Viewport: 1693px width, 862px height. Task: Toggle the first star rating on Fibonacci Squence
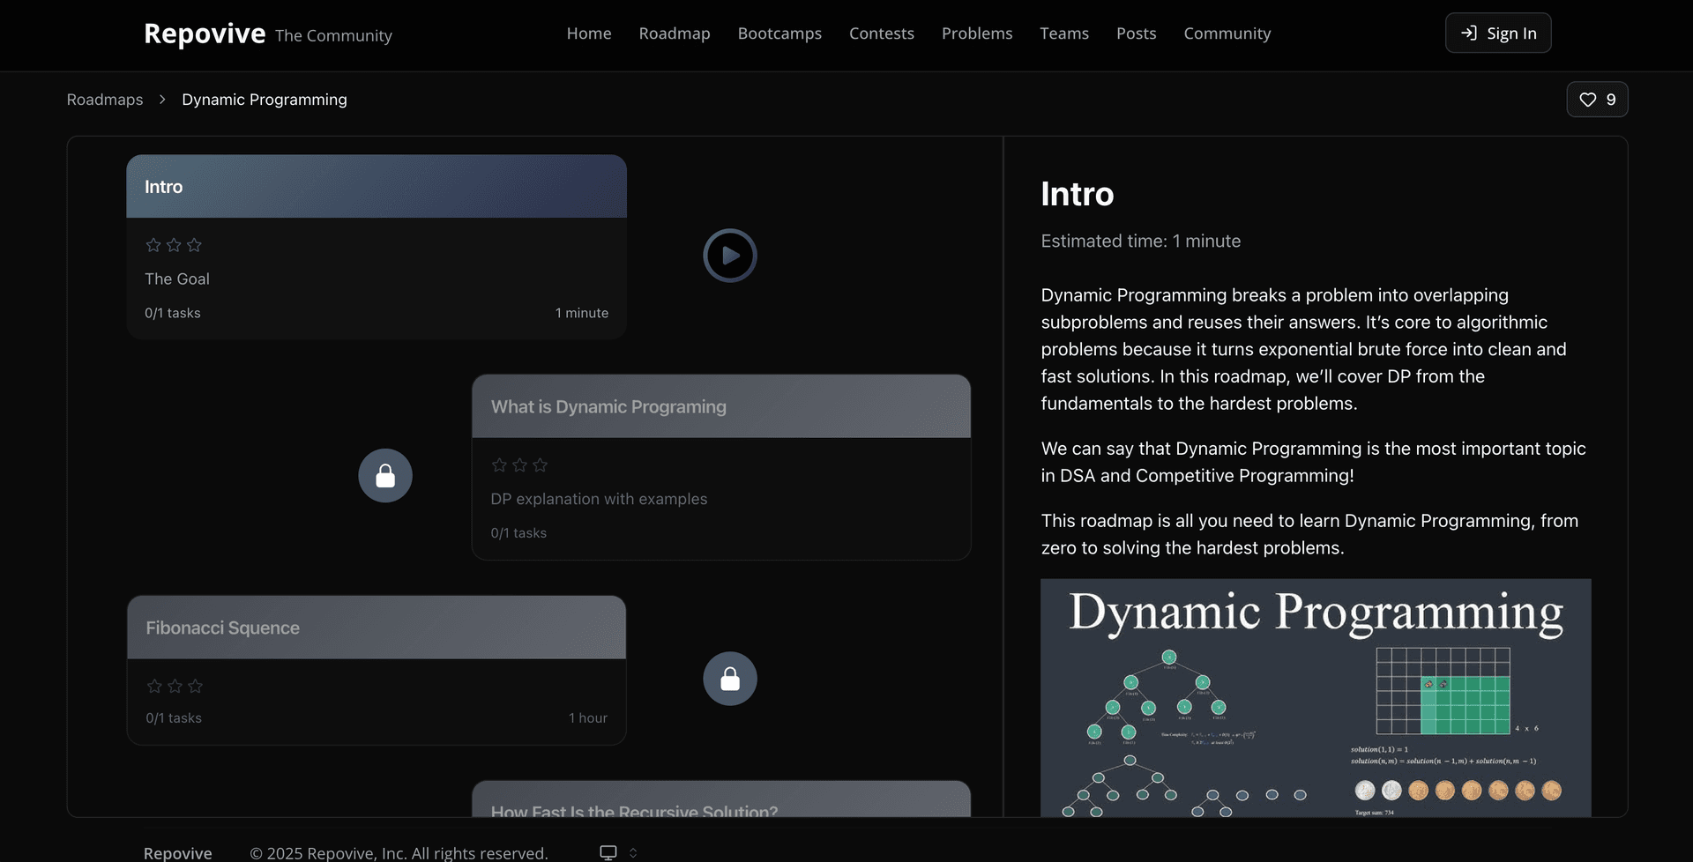153,686
